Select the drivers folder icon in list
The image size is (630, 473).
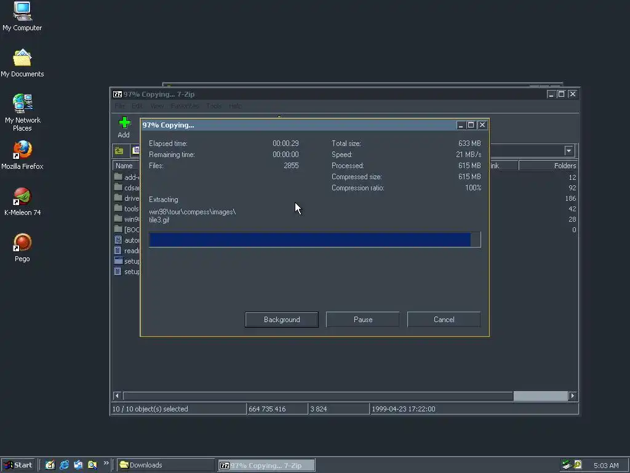[x=118, y=198]
